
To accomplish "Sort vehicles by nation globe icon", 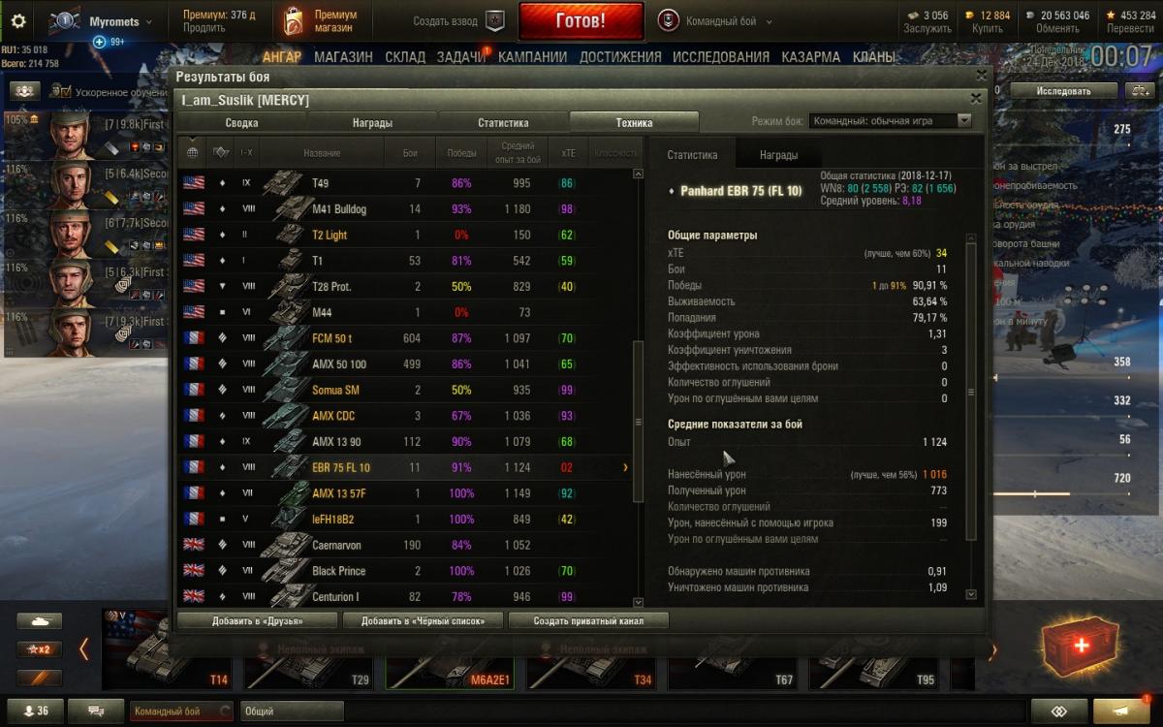I will click(192, 151).
